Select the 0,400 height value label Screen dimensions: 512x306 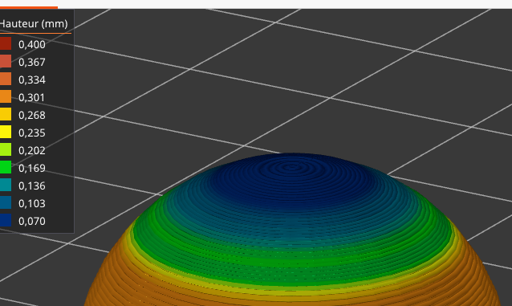tap(32, 44)
